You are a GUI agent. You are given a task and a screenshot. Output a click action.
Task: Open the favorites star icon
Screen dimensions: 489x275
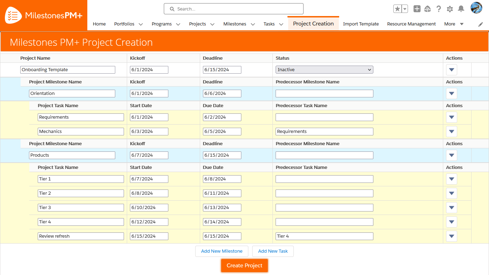pos(397,9)
